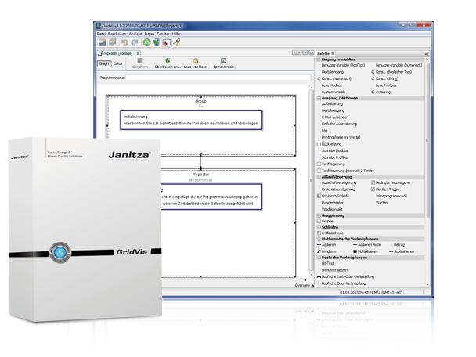Toggle the Rücksetzung checkbox
The width and height of the screenshot is (476, 357).
[x=319, y=144]
